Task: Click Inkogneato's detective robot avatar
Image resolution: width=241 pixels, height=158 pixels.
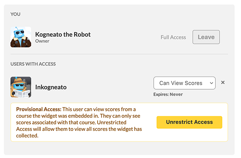Action: click(21, 87)
